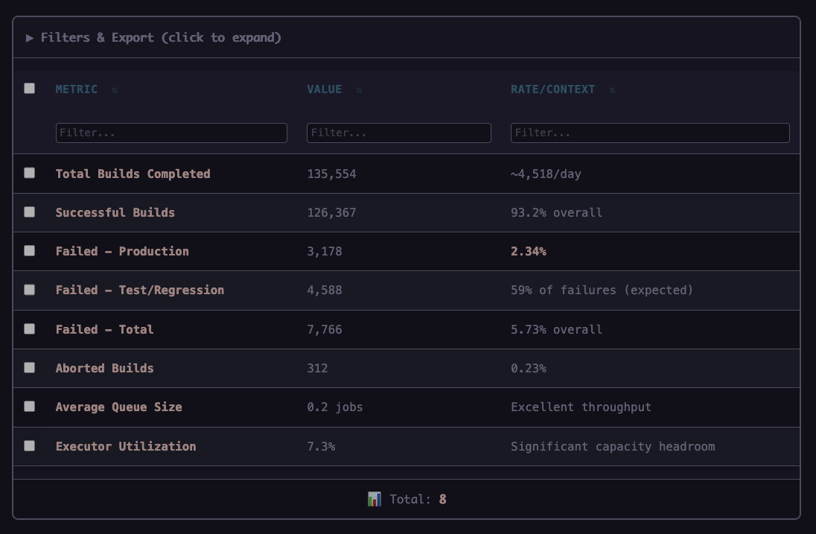Click the sort icon next to RATE/CONTEXT
This screenshot has height=534, width=816.
[612, 90]
